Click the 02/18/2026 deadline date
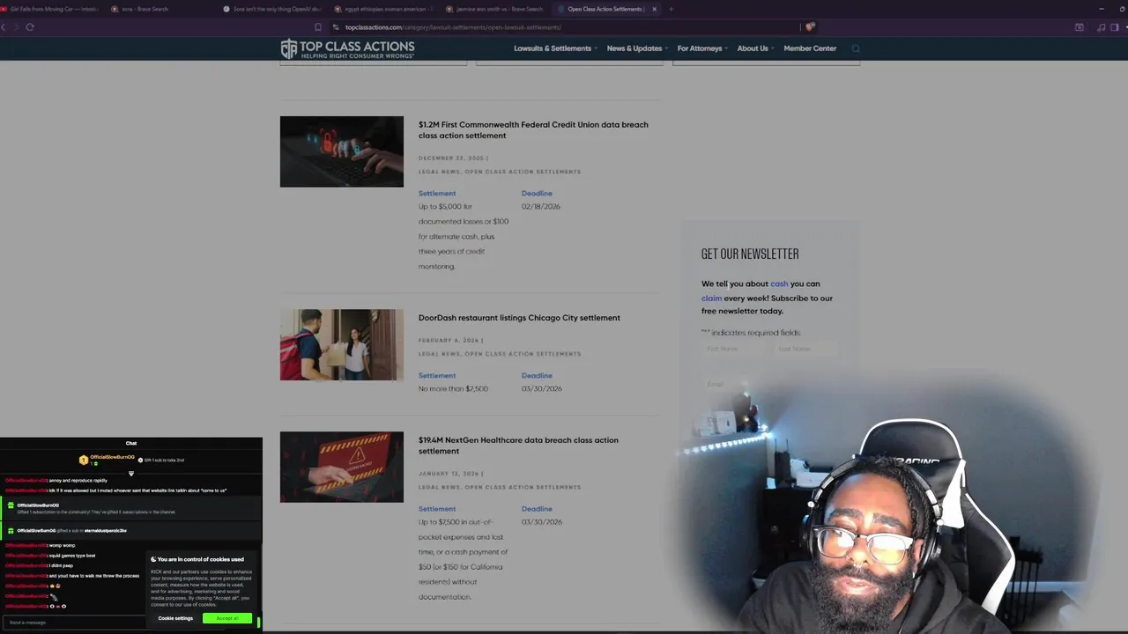 pyautogui.click(x=540, y=207)
